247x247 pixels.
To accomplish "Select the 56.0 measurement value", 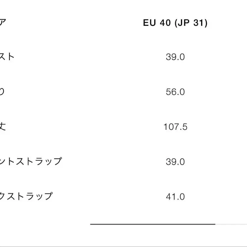I will (175, 92).
